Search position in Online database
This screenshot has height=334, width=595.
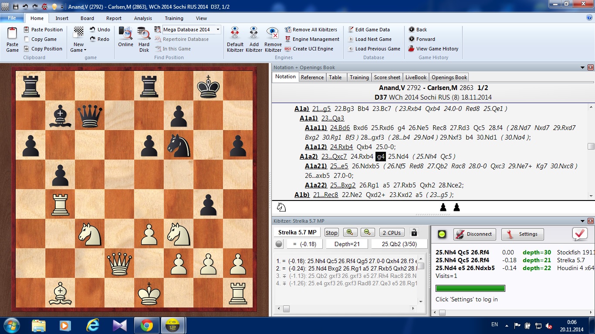pos(125,34)
